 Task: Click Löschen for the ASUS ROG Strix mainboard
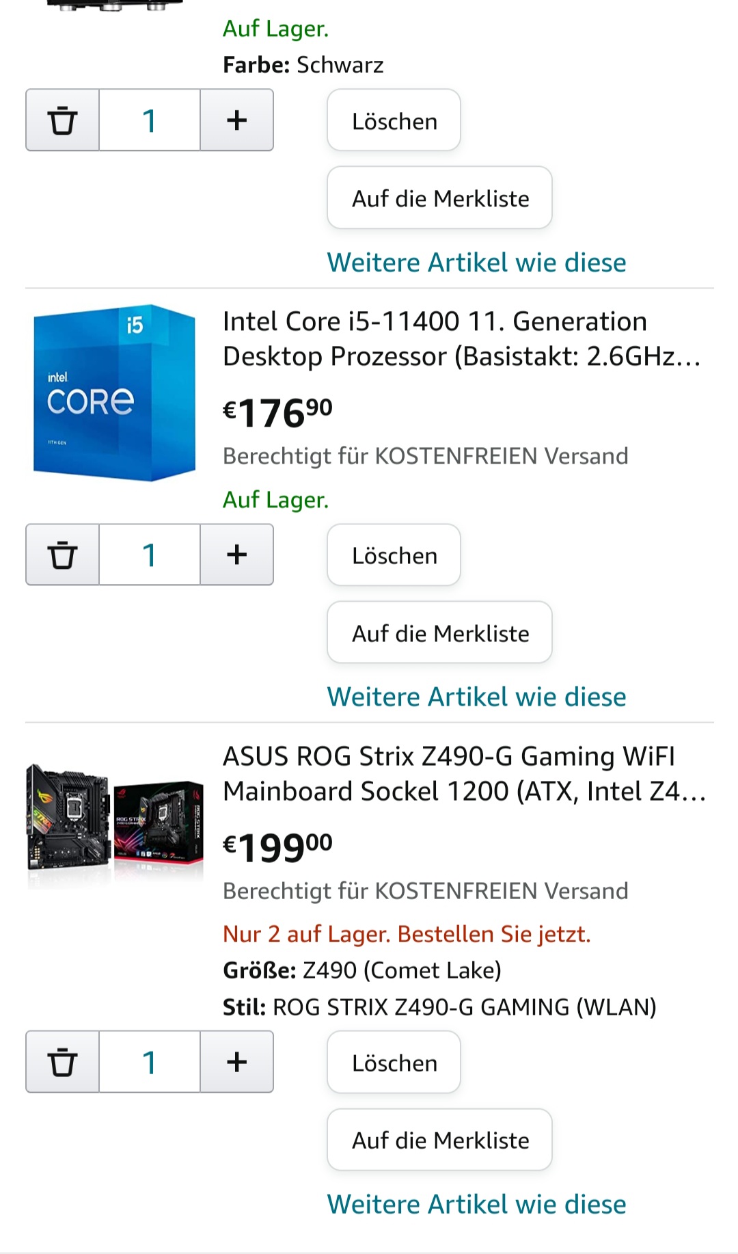pos(394,1063)
